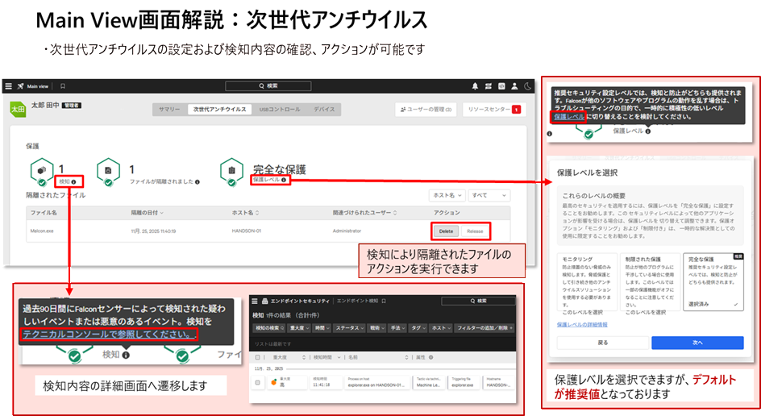Open the 重大度 filter dropdown in detections

pos(299,328)
